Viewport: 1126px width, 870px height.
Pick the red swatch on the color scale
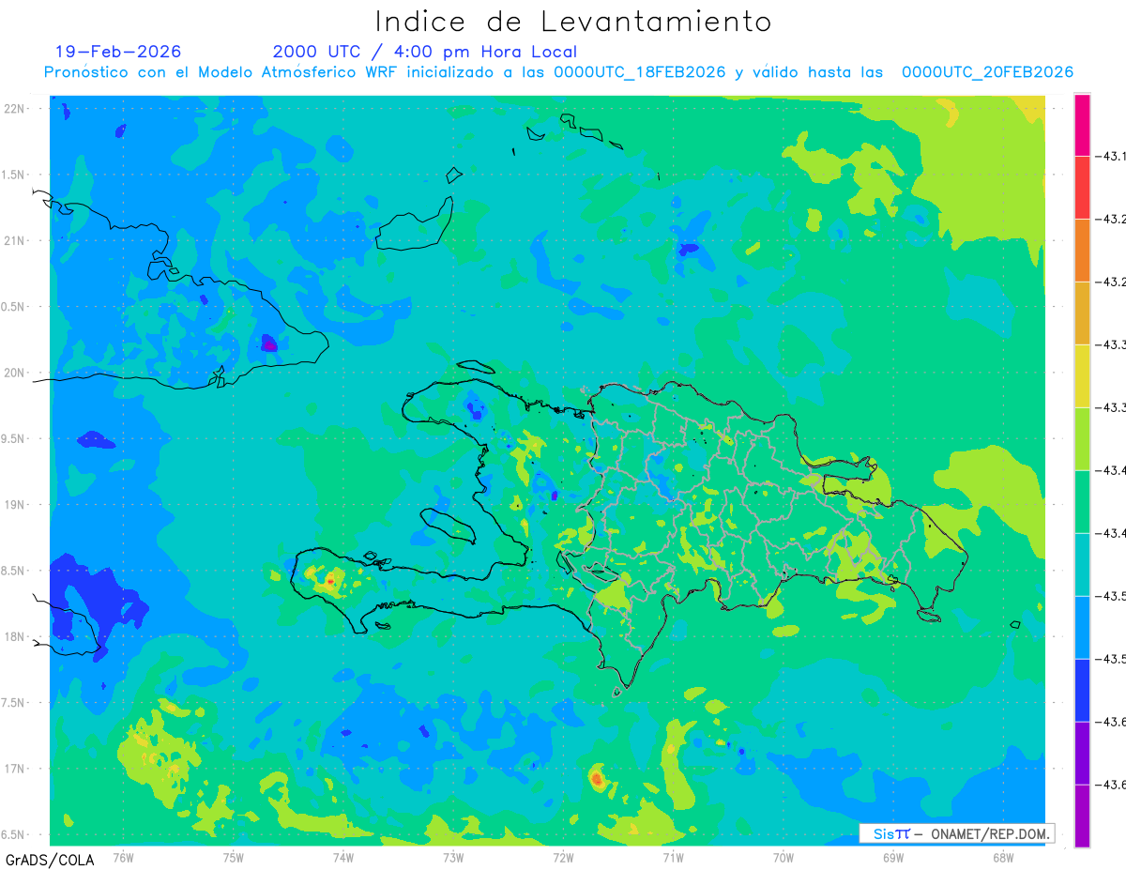coord(1082,188)
